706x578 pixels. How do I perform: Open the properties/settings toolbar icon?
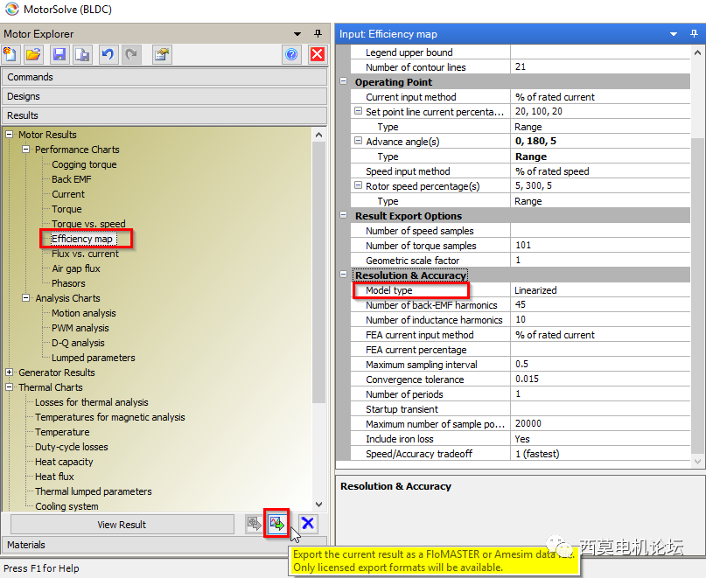162,55
